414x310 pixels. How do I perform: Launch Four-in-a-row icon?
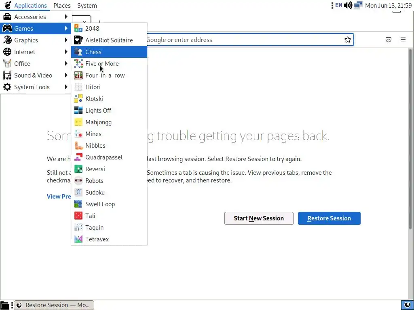coord(78,75)
